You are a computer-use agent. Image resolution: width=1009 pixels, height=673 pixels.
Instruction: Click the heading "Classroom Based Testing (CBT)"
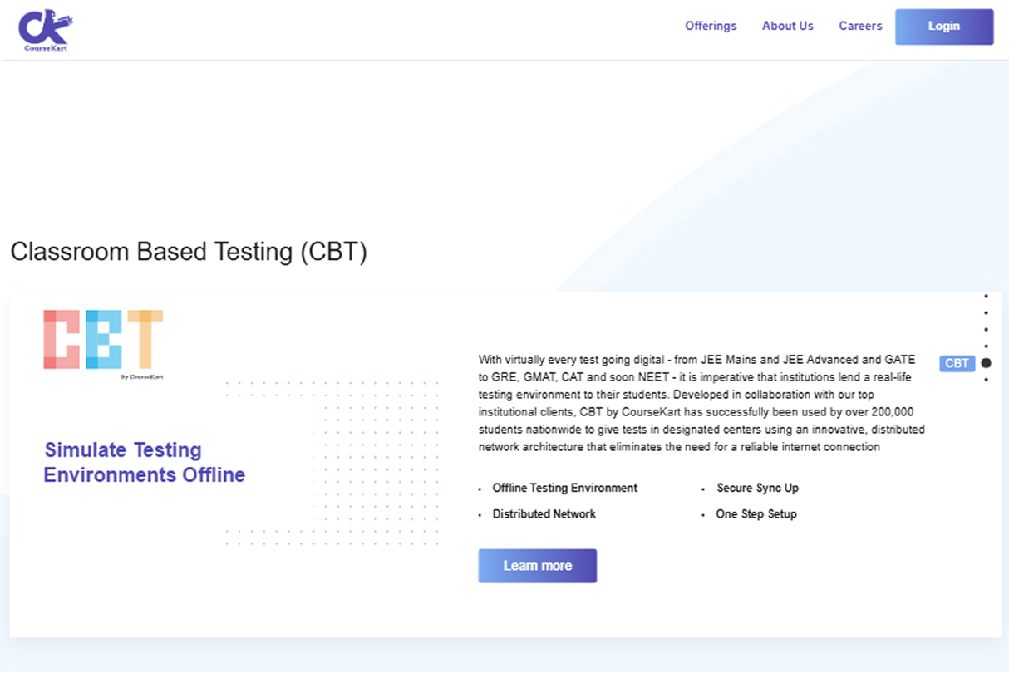189,252
